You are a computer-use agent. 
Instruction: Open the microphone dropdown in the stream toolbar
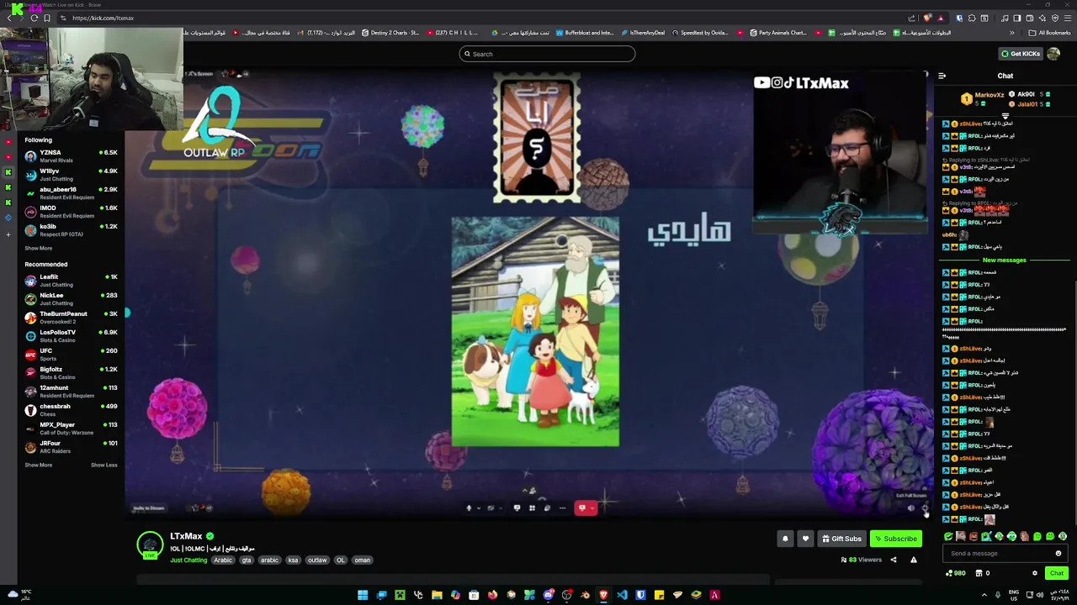click(x=480, y=508)
